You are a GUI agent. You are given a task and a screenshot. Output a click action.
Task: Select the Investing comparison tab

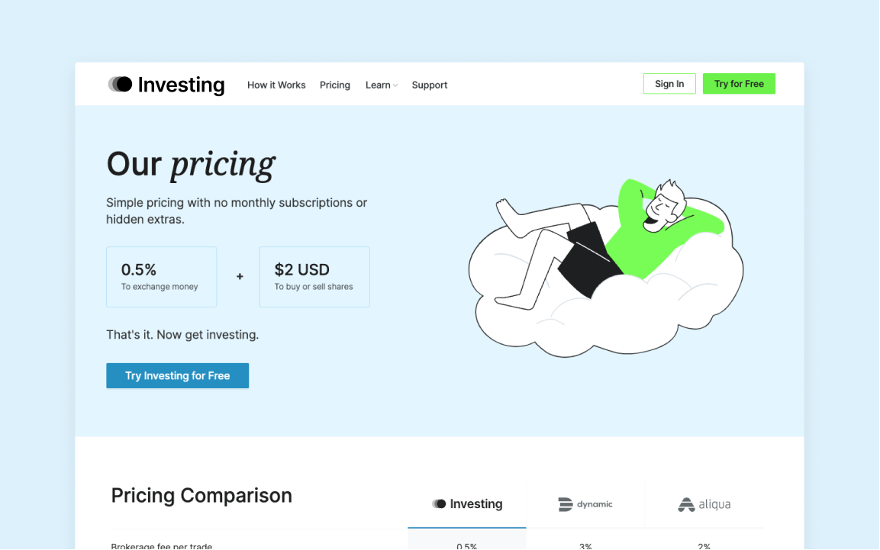(x=467, y=504)
